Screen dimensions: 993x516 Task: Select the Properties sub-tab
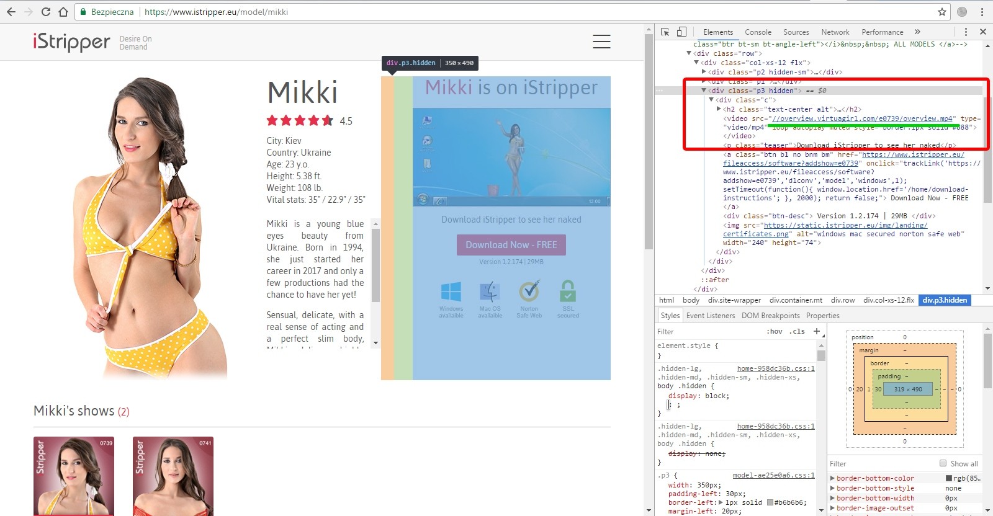[822, 316]
